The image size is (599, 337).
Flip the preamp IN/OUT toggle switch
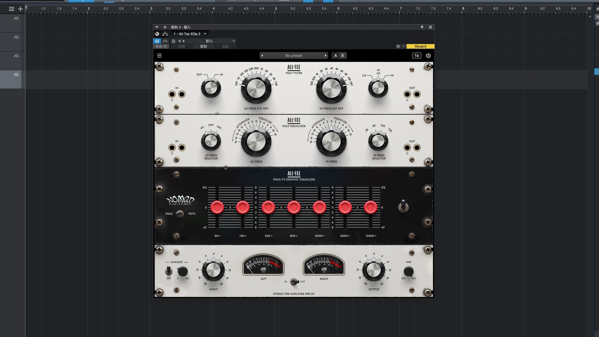point(294,281)
